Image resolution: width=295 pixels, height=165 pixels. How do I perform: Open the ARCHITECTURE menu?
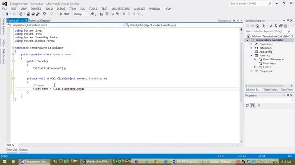pyautogui.click(x=120, y=9)
